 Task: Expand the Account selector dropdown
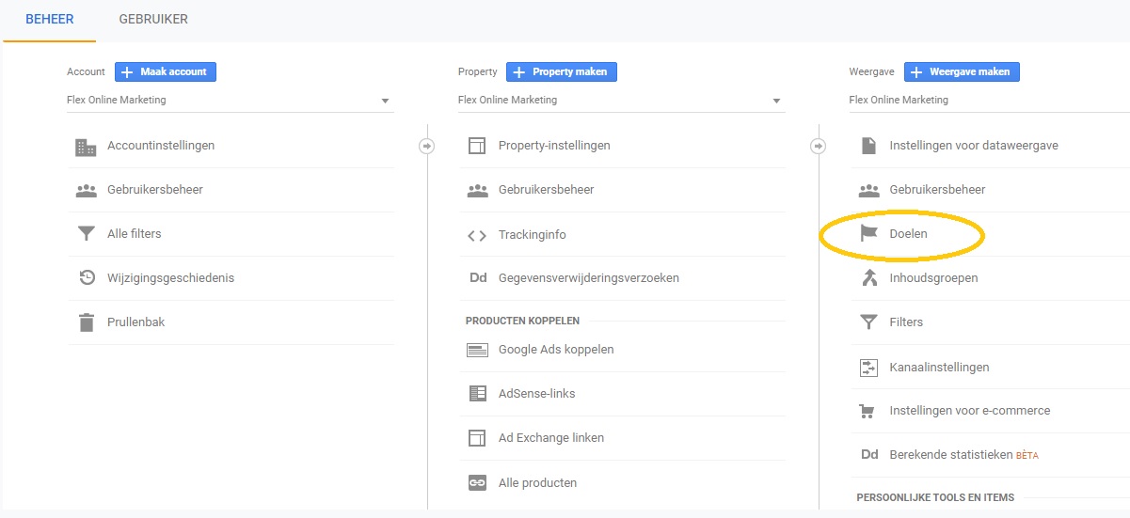pyautogui.click(x=230, y=101)
